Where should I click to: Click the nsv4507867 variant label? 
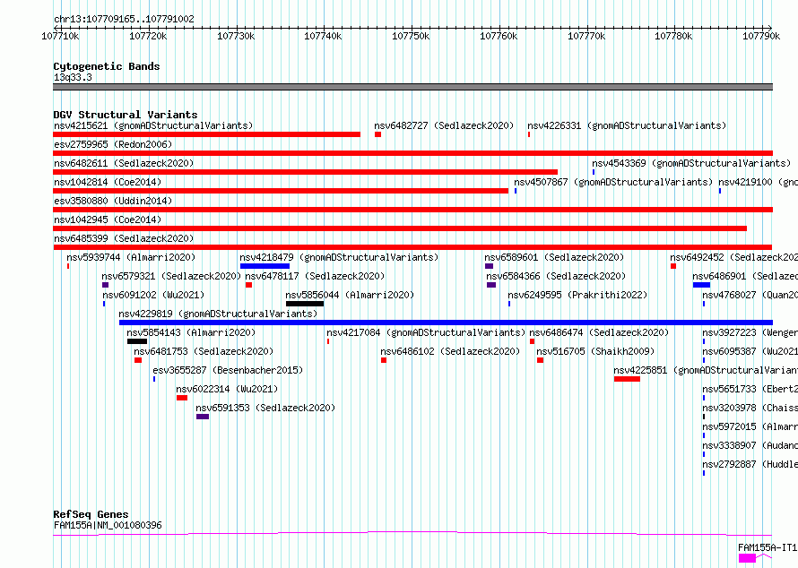613,182
